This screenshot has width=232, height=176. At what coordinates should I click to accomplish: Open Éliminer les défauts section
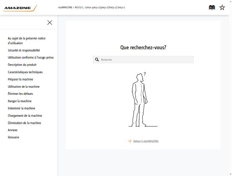coord(20,94)
